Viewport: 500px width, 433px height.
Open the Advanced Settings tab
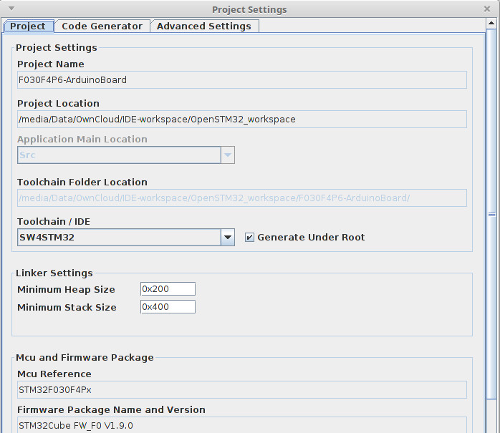(x=204, y=26)
